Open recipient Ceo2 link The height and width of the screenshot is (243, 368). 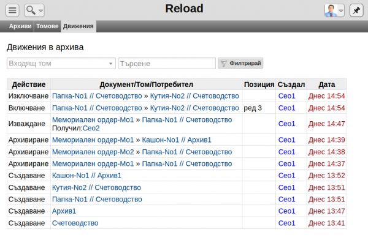point(91,128)
